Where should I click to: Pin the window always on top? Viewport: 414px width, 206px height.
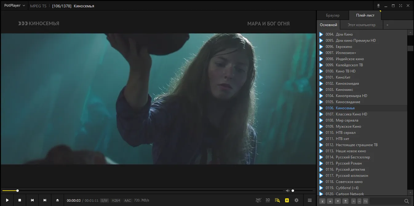(379, 6)
